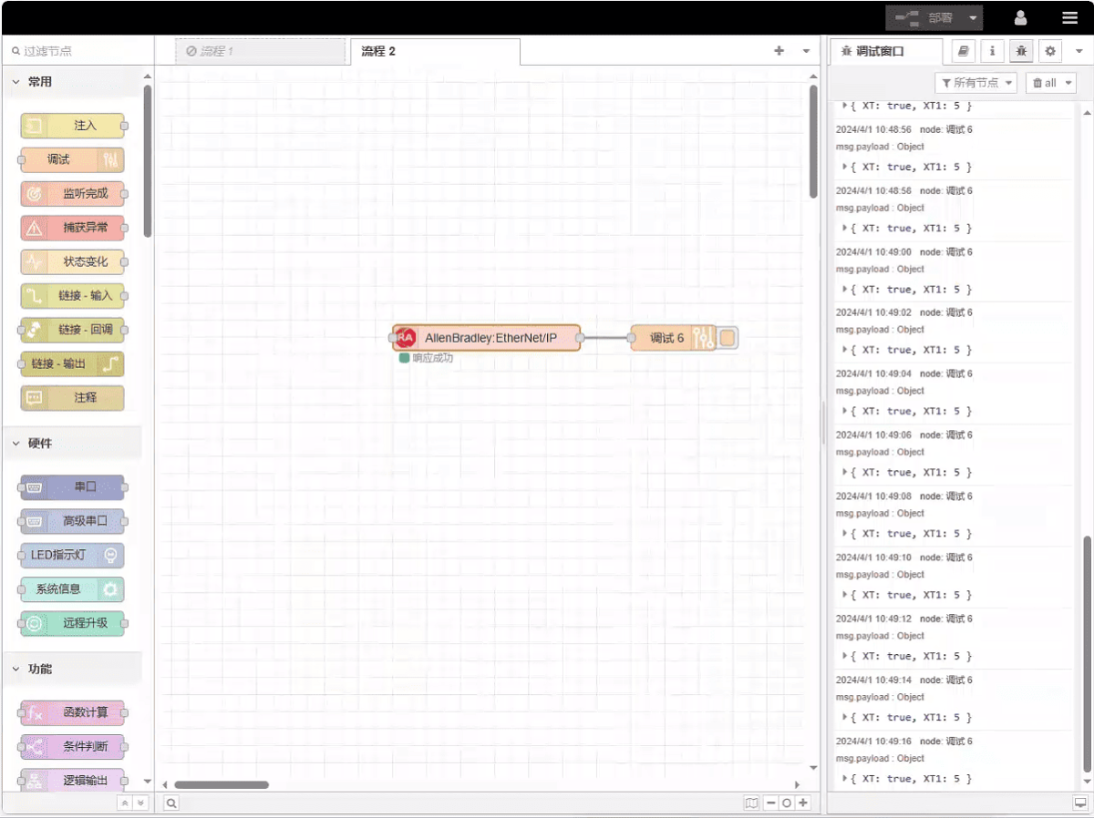Open the hamburger main menu
The image size is (1094, 818).
pyautogui.click(x=1069, y=17)
